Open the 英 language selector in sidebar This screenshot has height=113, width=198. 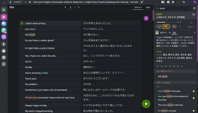coord(4,10)
